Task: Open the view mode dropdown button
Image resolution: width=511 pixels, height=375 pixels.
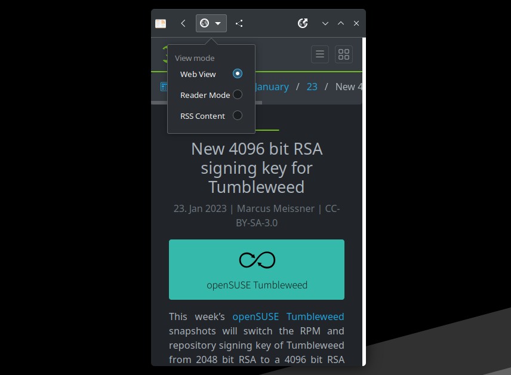Action: [x=211, y=23]
